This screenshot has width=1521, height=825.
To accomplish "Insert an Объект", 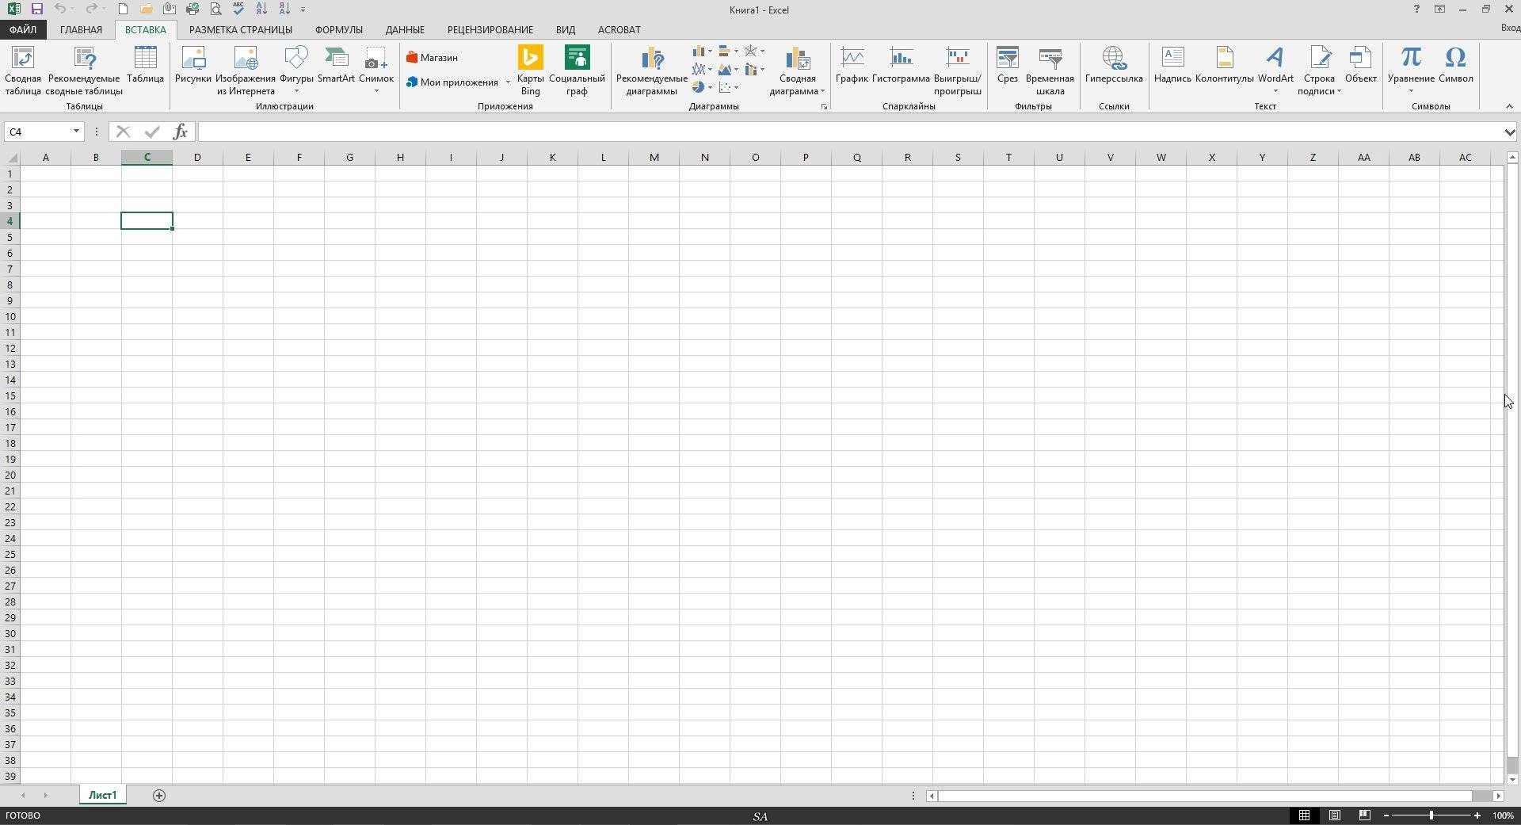I will point(1361,65).
